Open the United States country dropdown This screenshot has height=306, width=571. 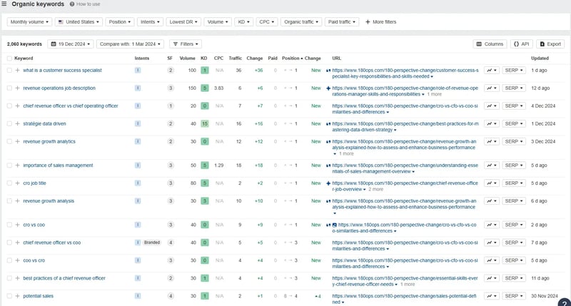(79, 22)
